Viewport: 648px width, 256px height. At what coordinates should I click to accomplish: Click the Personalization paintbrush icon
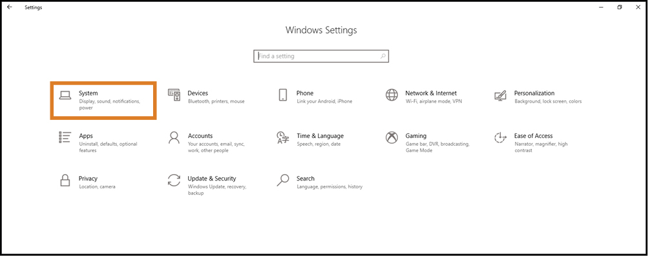501,95
